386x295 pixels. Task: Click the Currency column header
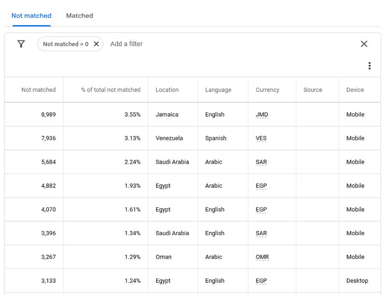[267, 90]
